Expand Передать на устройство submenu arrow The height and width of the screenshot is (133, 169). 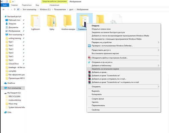(158, 42)
